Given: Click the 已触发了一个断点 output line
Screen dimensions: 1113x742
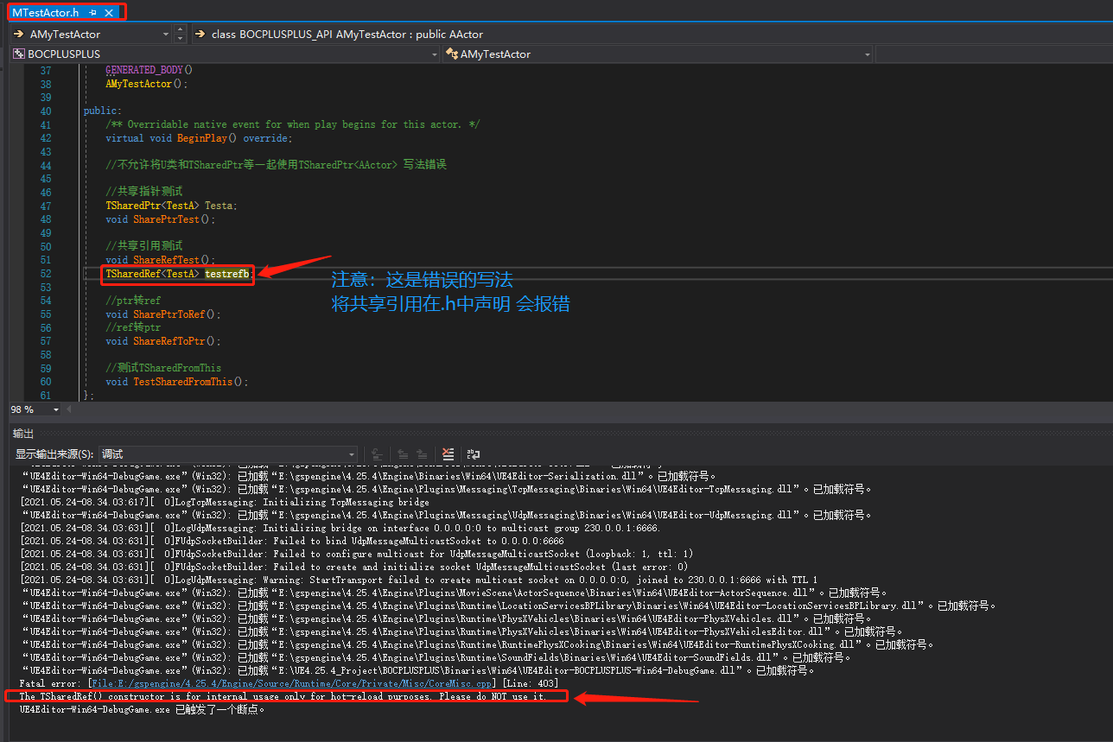Looking at the screenshot, I should coord(142,710).
